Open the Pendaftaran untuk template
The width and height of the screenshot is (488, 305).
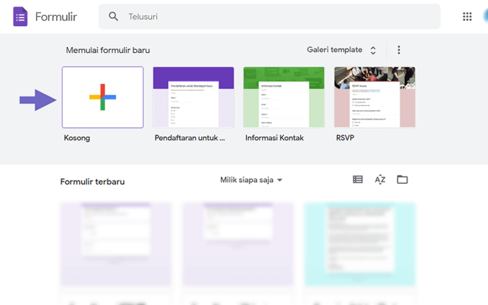click(193, 97)
